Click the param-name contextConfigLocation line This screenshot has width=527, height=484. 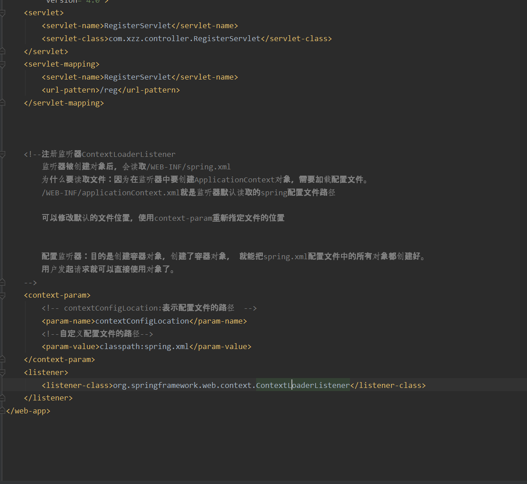(x=144, y=321)
